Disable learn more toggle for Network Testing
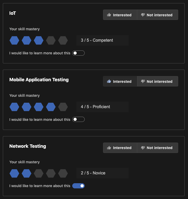Viewport: 188px width, 199px height. click(x=78, y=186)
